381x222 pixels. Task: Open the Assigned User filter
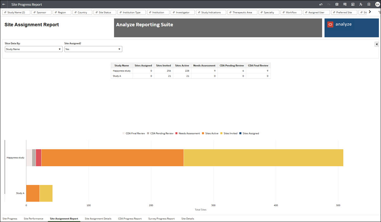[x=317, y=12]
